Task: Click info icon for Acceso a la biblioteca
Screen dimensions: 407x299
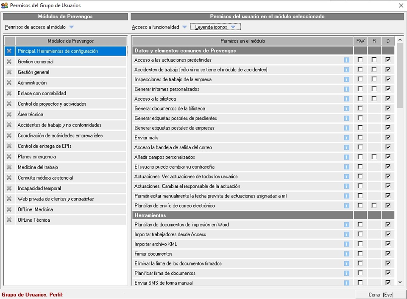Action: pos(347,99)
